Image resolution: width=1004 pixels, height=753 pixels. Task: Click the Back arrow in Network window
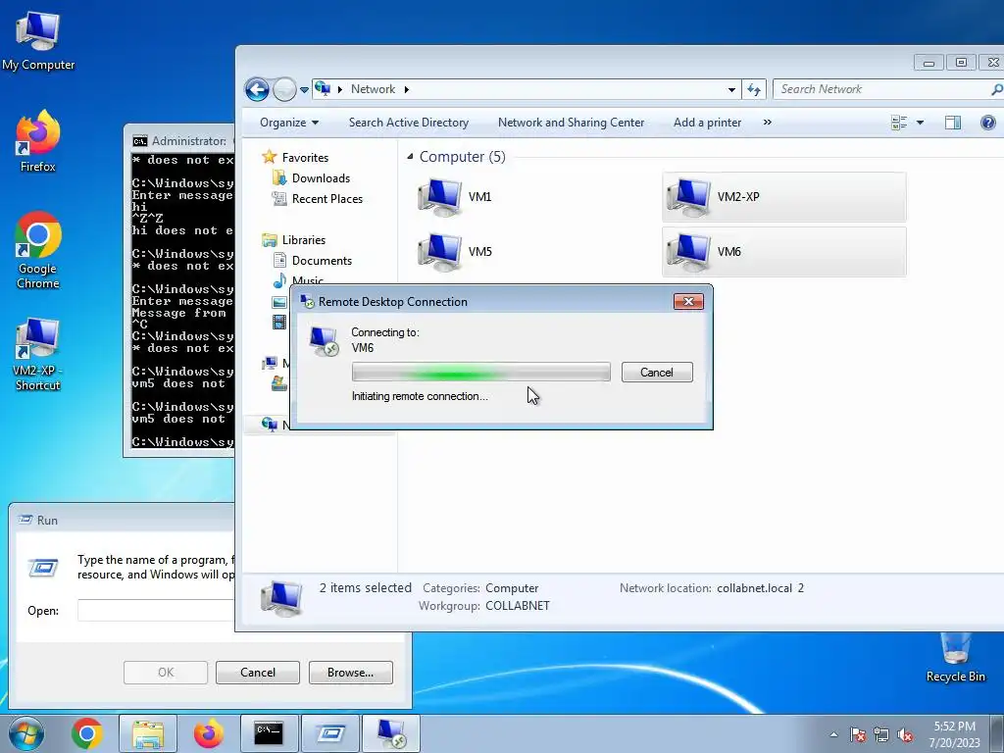click(258, 89)
